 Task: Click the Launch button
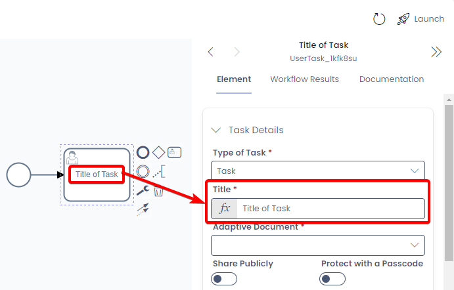421,19
